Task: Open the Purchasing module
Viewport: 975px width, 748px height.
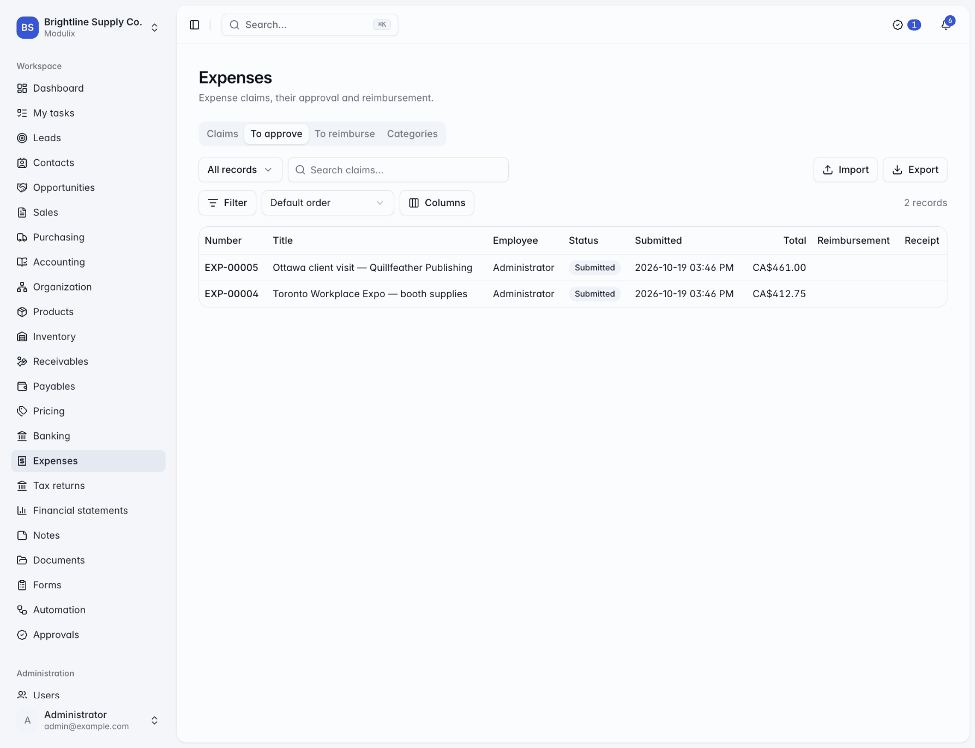Action: coord(88,237)
